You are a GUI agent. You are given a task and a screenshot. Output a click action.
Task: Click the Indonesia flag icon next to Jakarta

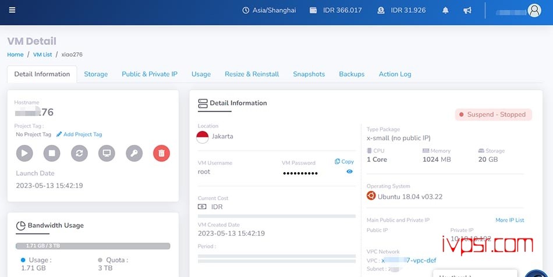tap(203, 137)
